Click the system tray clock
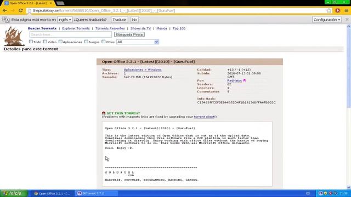 click(x=343, y=193)
